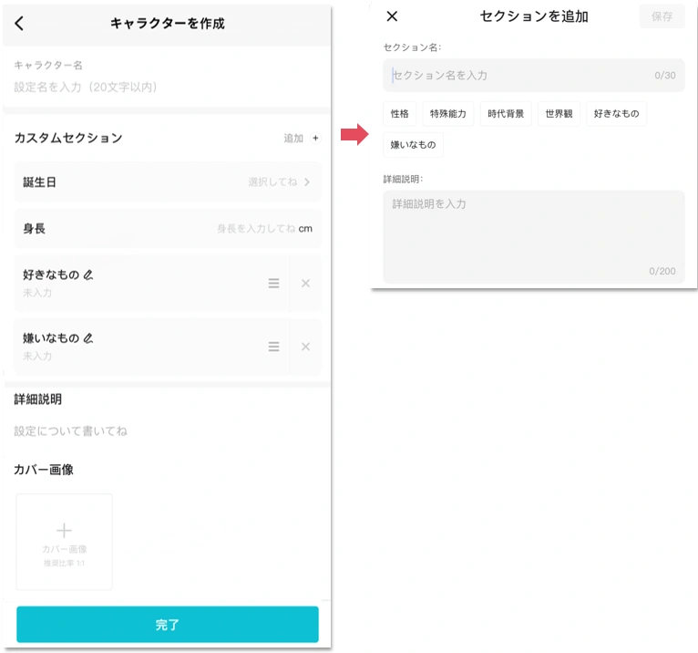698x653 pixels.
Task: Remove the 好きなもの section with the X icon
Action: click(306, 284)
